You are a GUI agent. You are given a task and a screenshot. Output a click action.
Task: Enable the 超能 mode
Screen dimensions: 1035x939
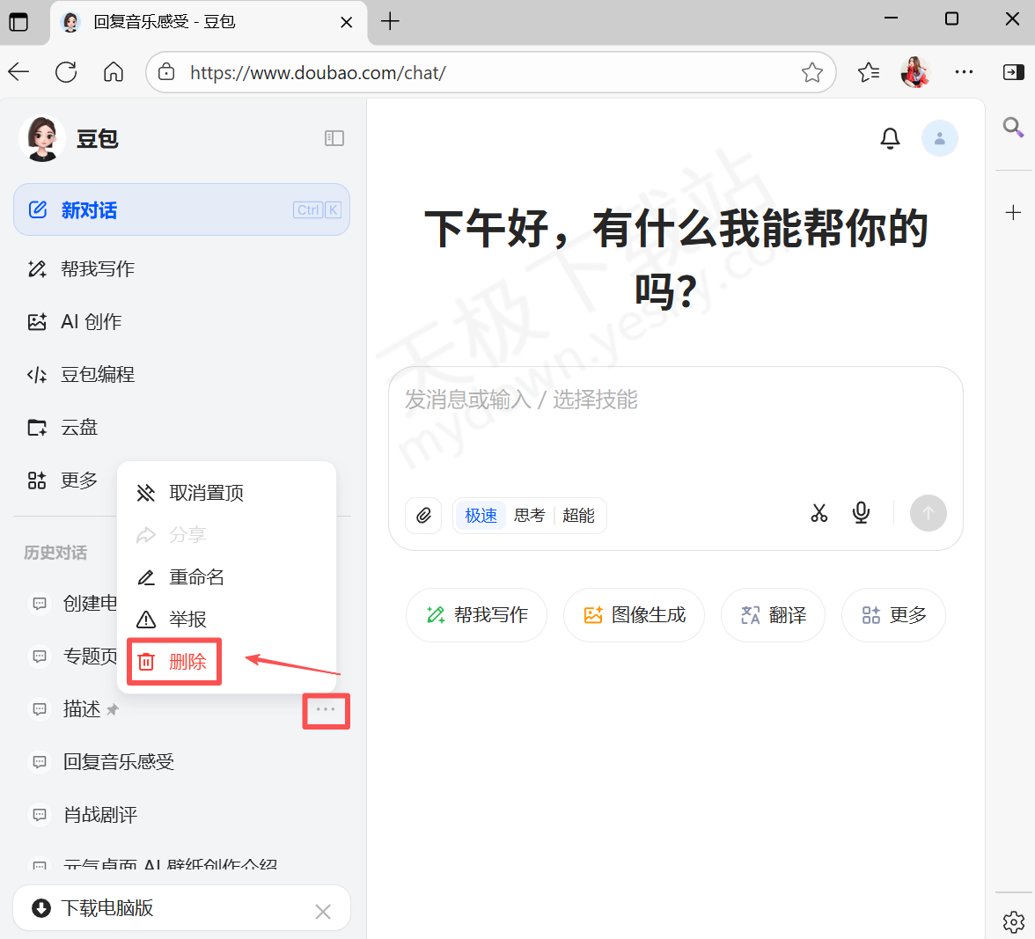pyautogui.click(x=578, y=515)
